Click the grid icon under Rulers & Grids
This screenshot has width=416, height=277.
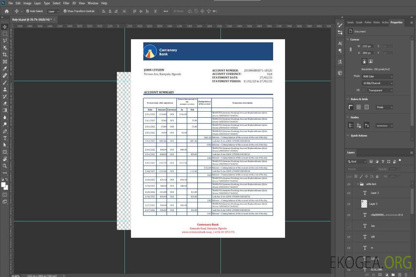click(x=359, y=107)
